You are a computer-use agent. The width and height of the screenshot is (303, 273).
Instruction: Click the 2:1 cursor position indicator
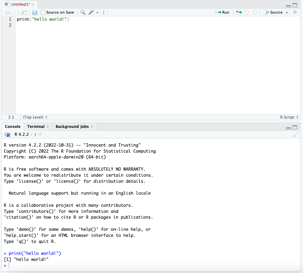tap(11, 117)
